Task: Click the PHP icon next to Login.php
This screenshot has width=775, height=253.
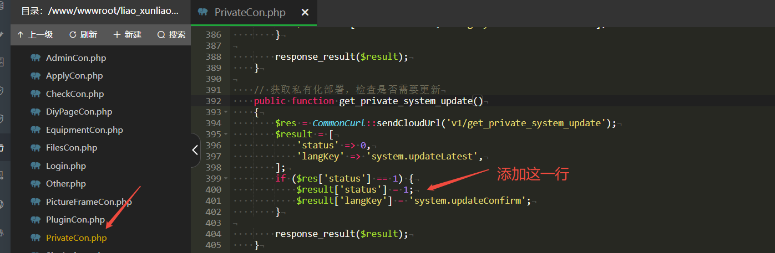Action: coord(36,166)
